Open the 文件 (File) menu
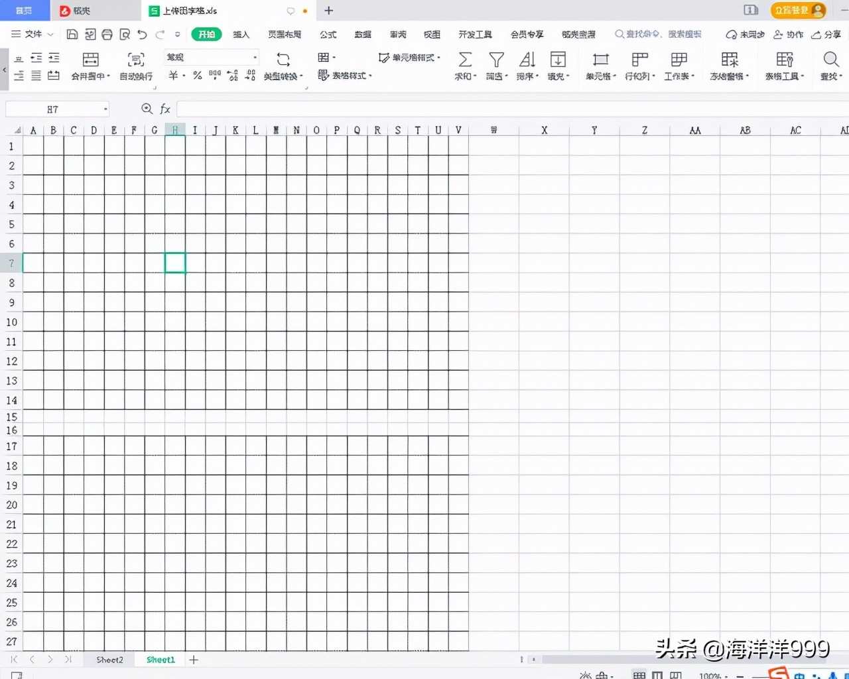Viewport: 849px width, 679px height. coord(33,34)
